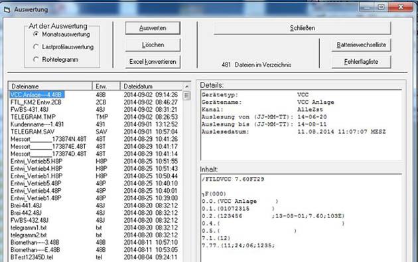Click Excel konvertieren button
Viewport: 418px width, 262px height.
153,62
